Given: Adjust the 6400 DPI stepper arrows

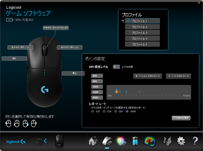Looking at the screenshot, I should [x=101, y=98].
